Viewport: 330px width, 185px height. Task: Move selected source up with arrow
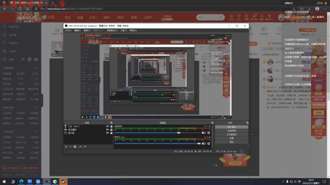(80, 147)
